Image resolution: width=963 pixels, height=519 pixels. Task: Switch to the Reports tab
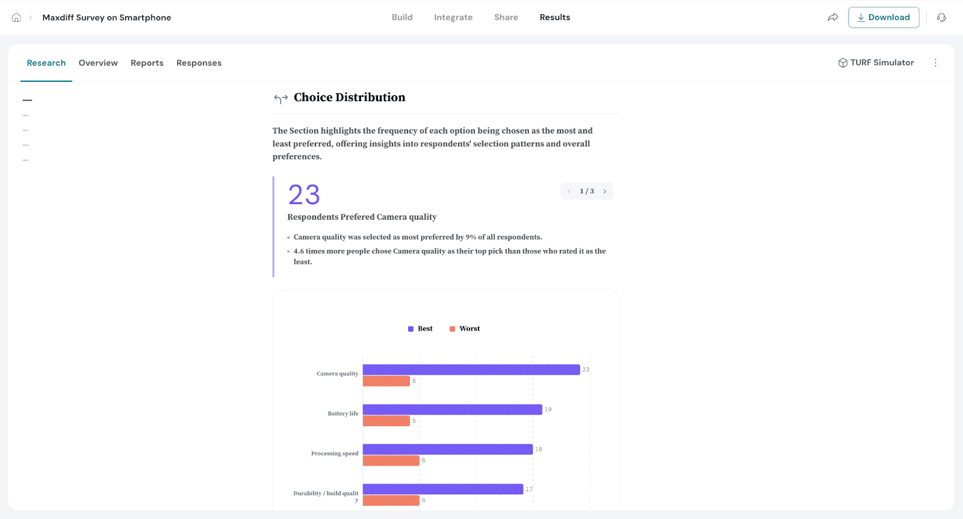click(x=147, y=63)
